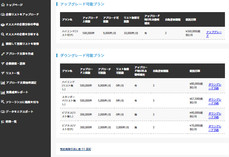Click the pencil icon for アプローチ文章を作成
This screenshot has height=157, width=229.
(x=3, y=54)
